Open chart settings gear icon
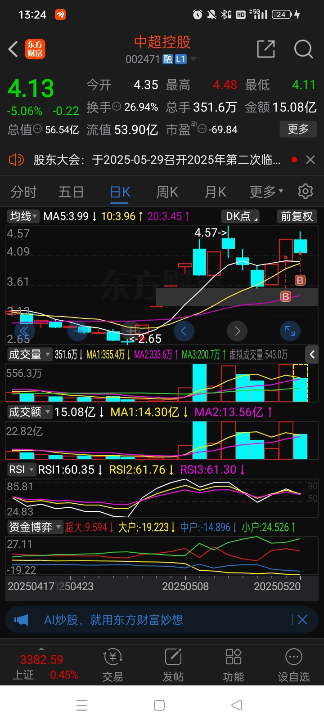The width and height of the screenshot is (324, 725). [306, 191]
